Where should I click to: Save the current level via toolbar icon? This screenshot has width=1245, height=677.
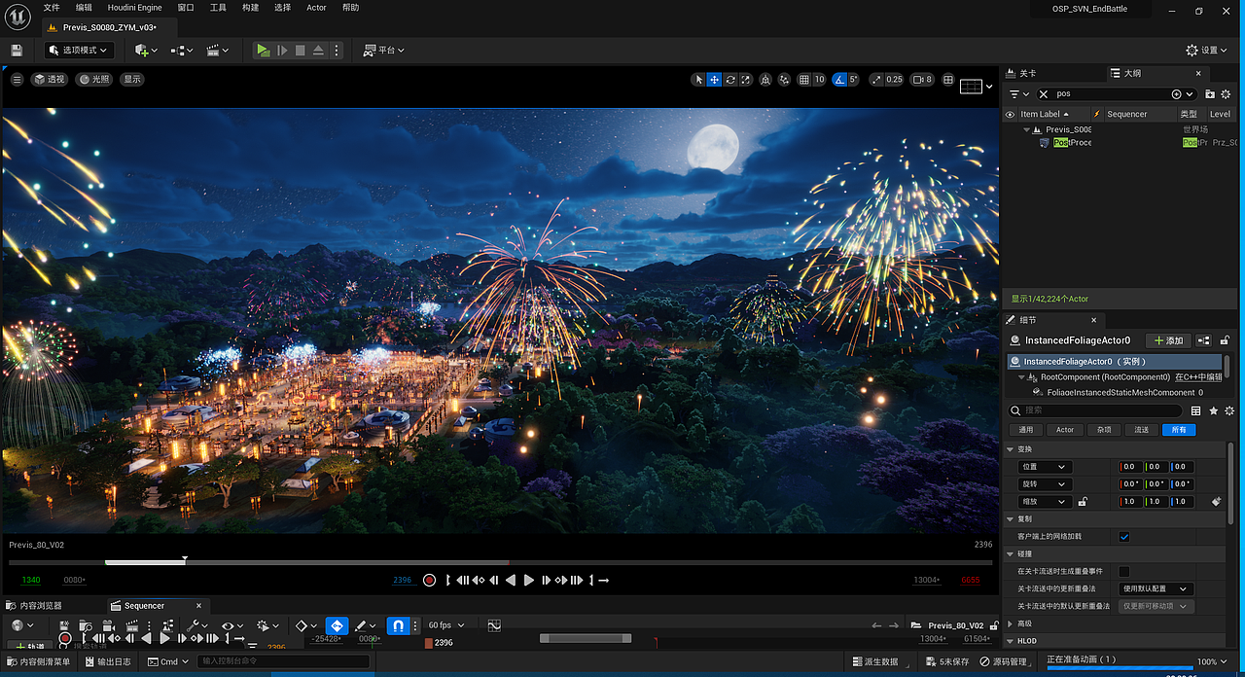pyautogui.click(x=16, y=50)
